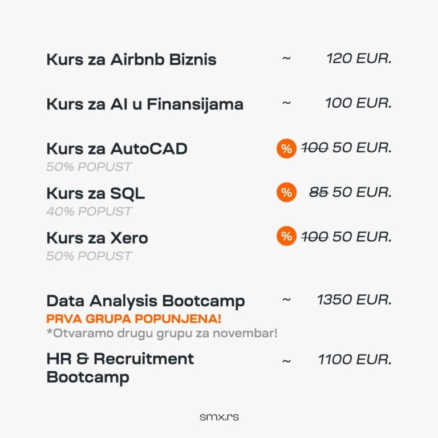Open Data Analysis Bootcamp title
This screenshot has width=438, height=438.
pyautogui.click(x=145, y=301)
